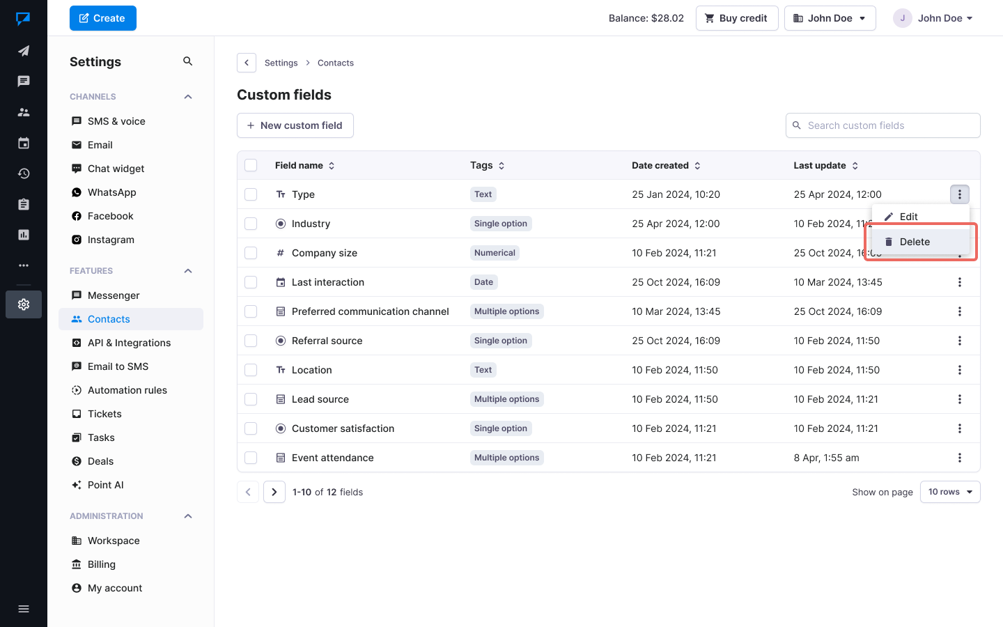
Task: Click the settings gear icon in left rail
Action: (24, 304)
